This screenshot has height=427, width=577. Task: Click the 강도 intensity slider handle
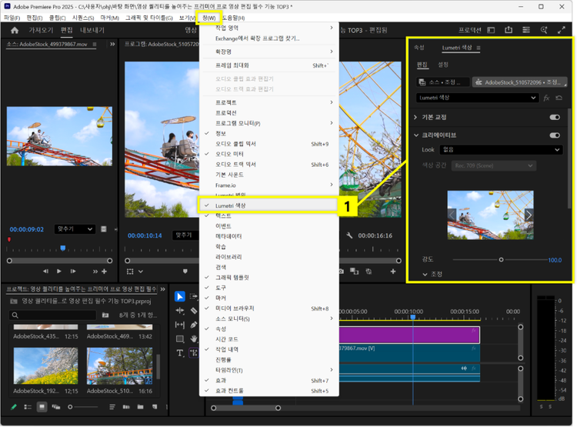(501, 260)
